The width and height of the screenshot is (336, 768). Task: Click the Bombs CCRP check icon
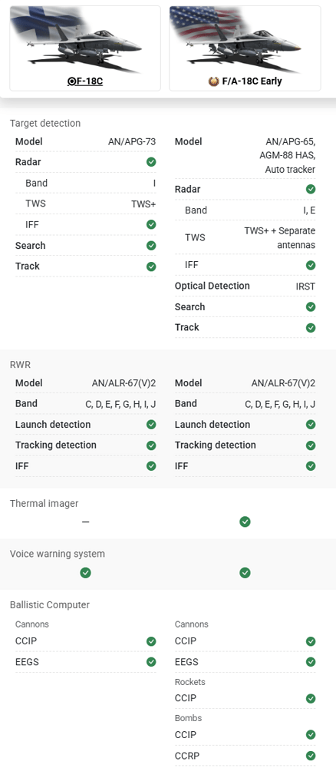point(311,756)
